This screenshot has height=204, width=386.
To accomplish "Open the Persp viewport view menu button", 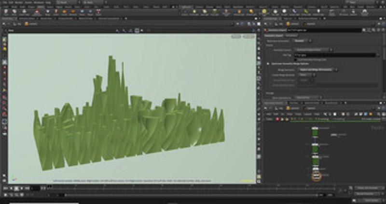I will click(x=236, y=37).
